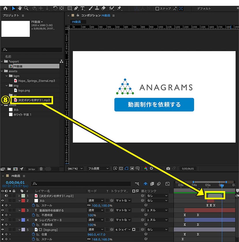The image size is (239, 242).
Task: Select Hope_Springs_Eternal.mp3 in the project panel
Action: [36, 81]
